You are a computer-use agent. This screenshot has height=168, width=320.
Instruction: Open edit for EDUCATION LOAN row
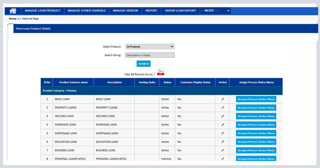click(223, 142)
